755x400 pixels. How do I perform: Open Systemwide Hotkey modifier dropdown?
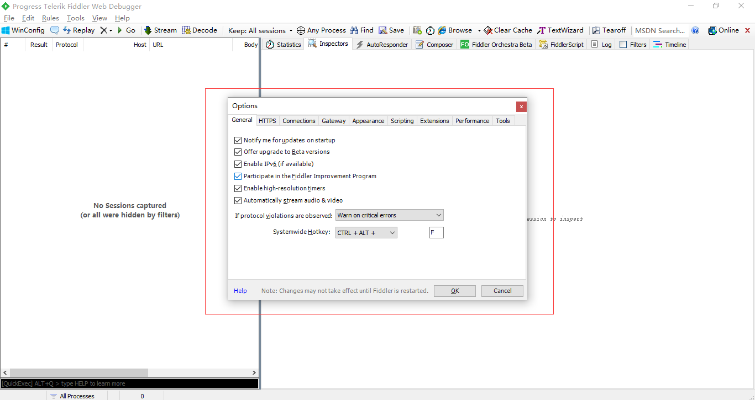[x=366, y=233]
